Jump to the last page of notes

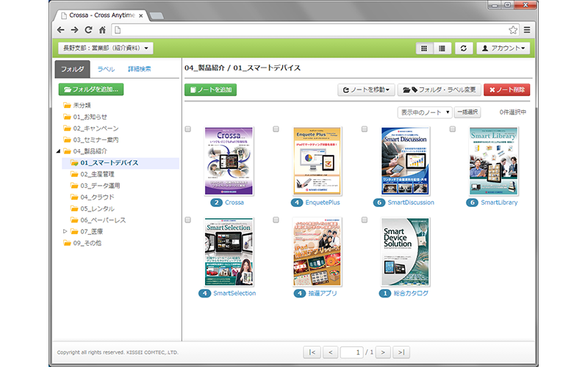pos(401,352)
